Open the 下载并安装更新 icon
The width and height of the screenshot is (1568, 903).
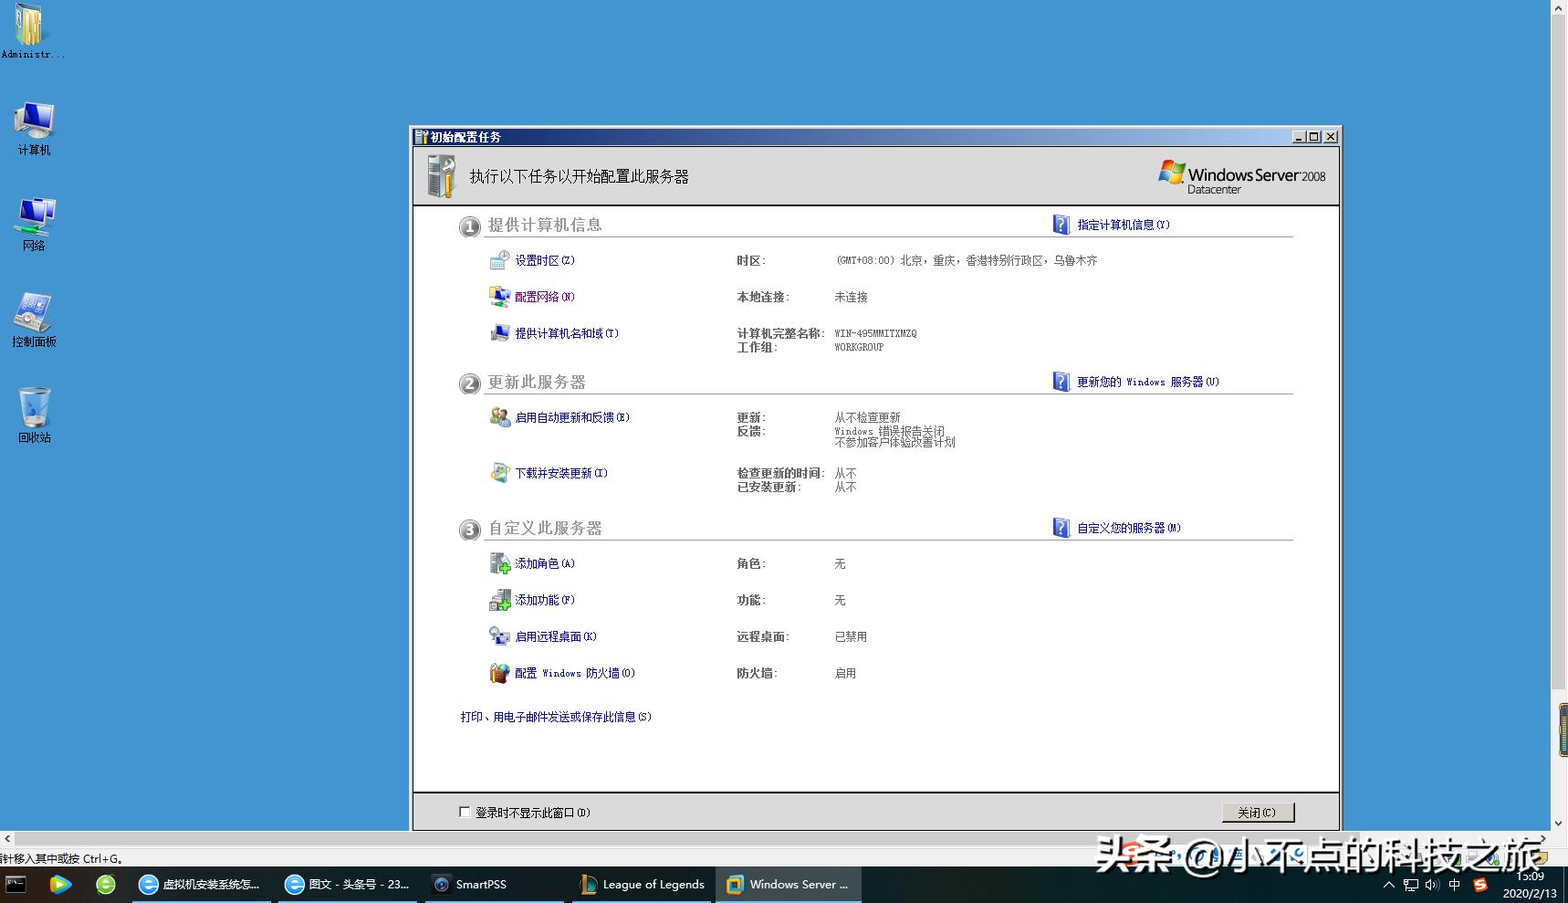[x=500, y=474]
